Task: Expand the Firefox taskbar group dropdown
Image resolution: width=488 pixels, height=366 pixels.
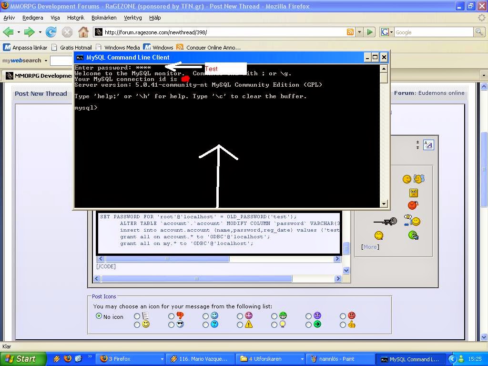Action: point(162,359)
